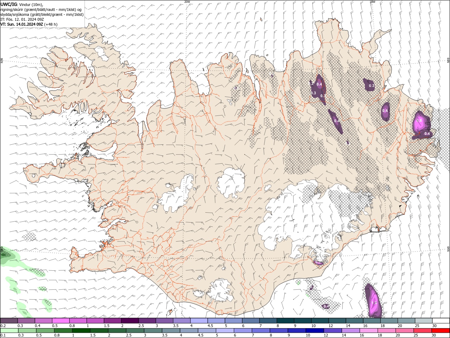
Task: Click the darkest green swatch in lower legend
Action: [x=82, y=331]
